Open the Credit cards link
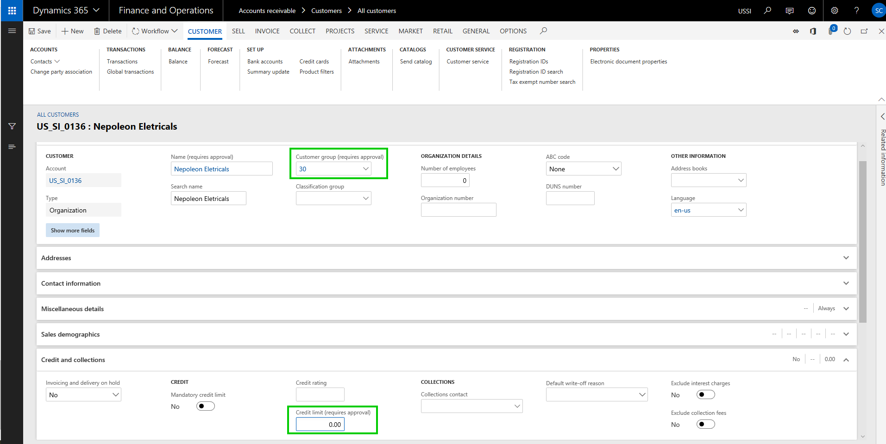 pos(314,62)
